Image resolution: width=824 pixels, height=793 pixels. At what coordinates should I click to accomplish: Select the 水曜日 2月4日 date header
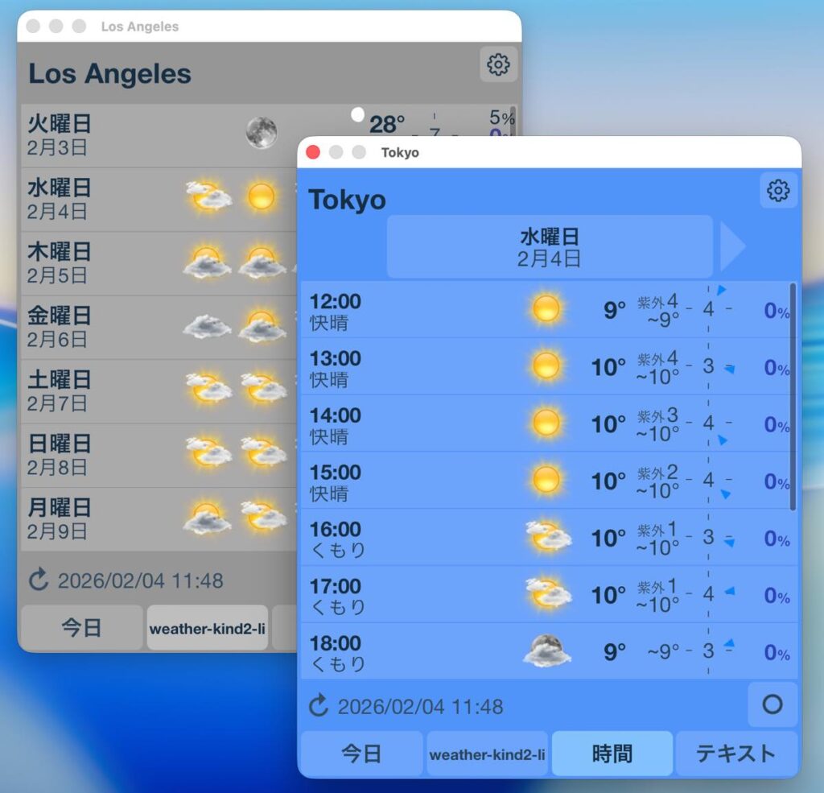550,246
